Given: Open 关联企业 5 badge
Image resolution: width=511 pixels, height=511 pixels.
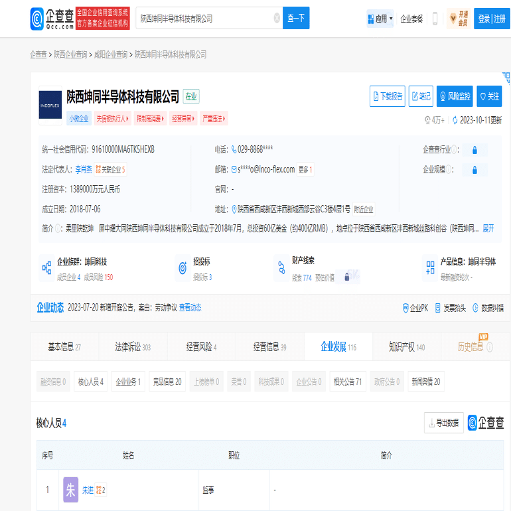Looking at the screenshot, I should 110,169.
